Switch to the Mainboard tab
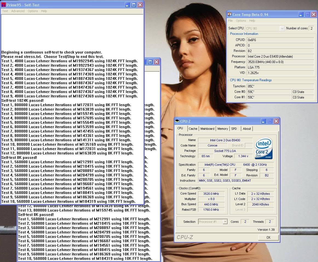The width and height of the screenshot is (318, 262). (x=207, y=129)
